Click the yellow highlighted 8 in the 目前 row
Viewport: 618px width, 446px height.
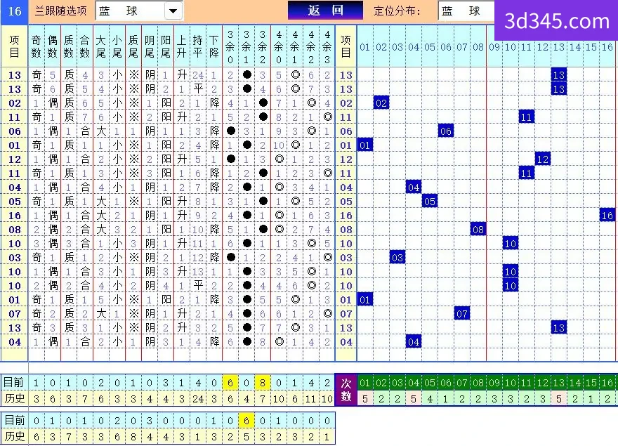263,383
